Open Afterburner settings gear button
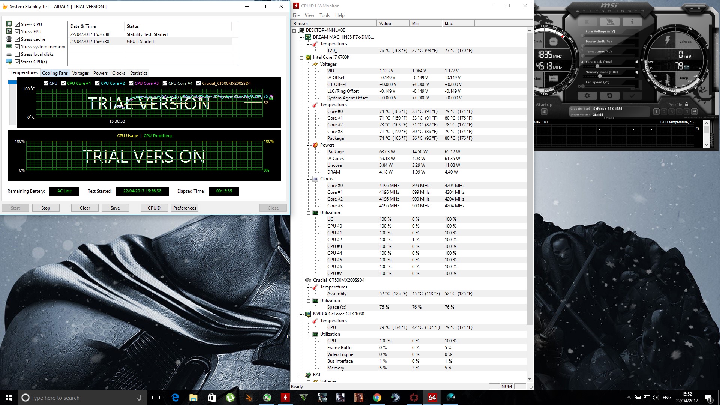 point(587,96)
